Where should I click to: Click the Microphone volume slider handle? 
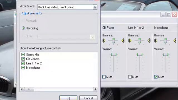166,54
